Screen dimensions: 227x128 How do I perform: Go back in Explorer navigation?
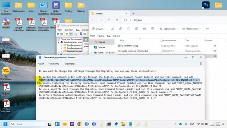coord(93,20)
